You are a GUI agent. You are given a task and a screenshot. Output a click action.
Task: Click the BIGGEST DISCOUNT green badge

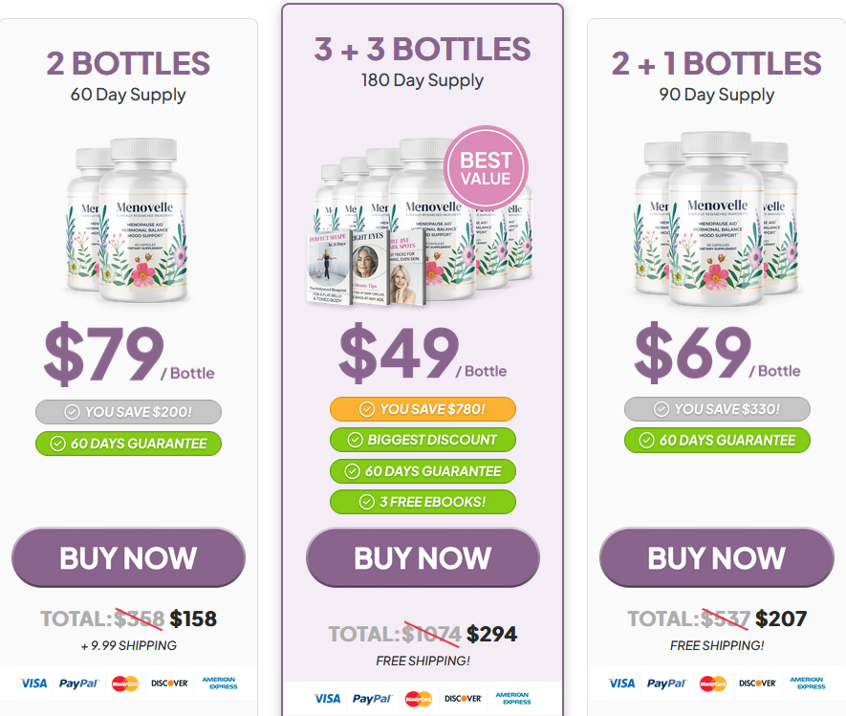pyautogui.click(x=423, y=440)
